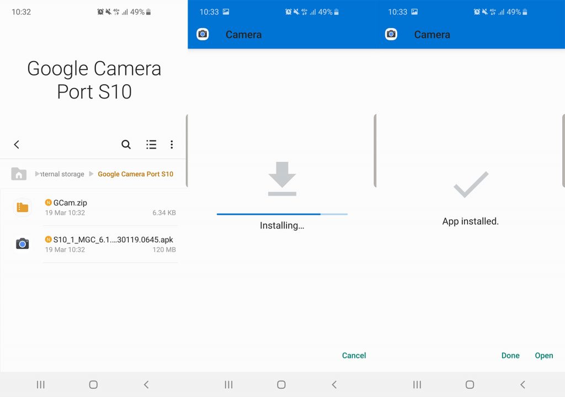This screenshot has height=397, width=565.
Task: Tap the checkmark app installed icon
Action: [471, 184]
